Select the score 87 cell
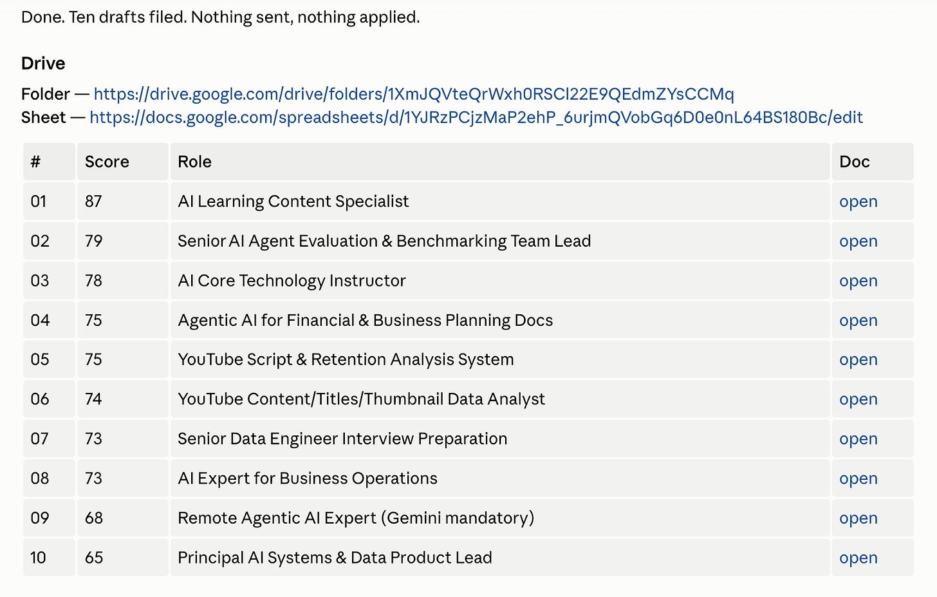Viewport: 937px width, 597px height. click(123, 202)
